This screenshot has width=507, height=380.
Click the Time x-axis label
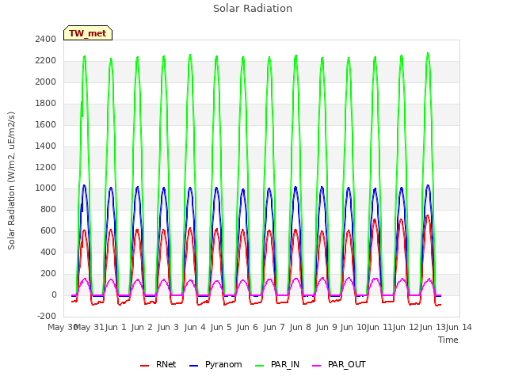tap(448, 340)
